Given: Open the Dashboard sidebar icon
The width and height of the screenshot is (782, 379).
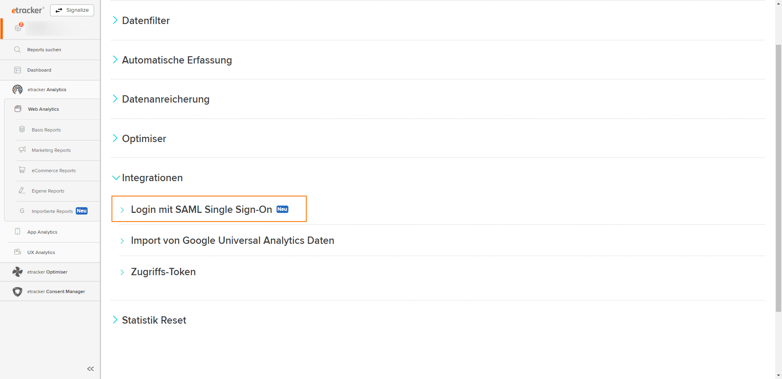Looking at the screenshot, I should [x=18, y=70].
